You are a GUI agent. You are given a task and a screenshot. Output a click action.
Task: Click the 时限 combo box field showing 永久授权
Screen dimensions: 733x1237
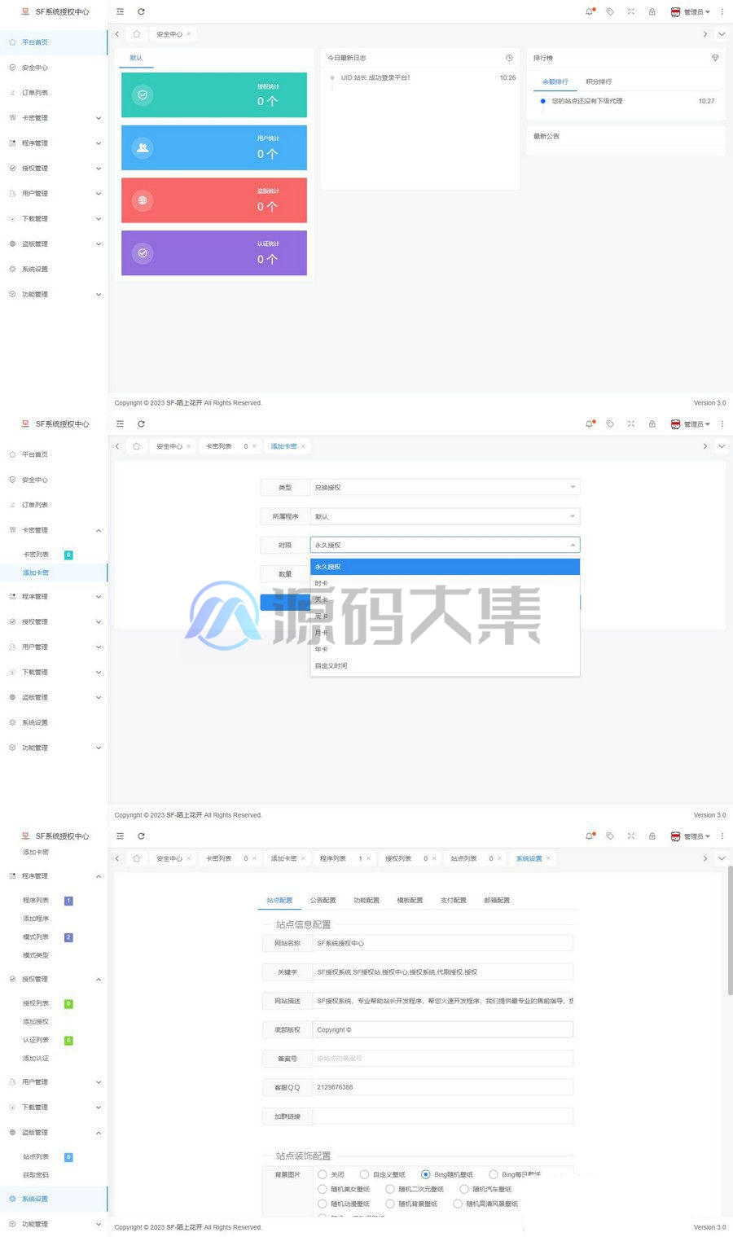tap(445, 545)
